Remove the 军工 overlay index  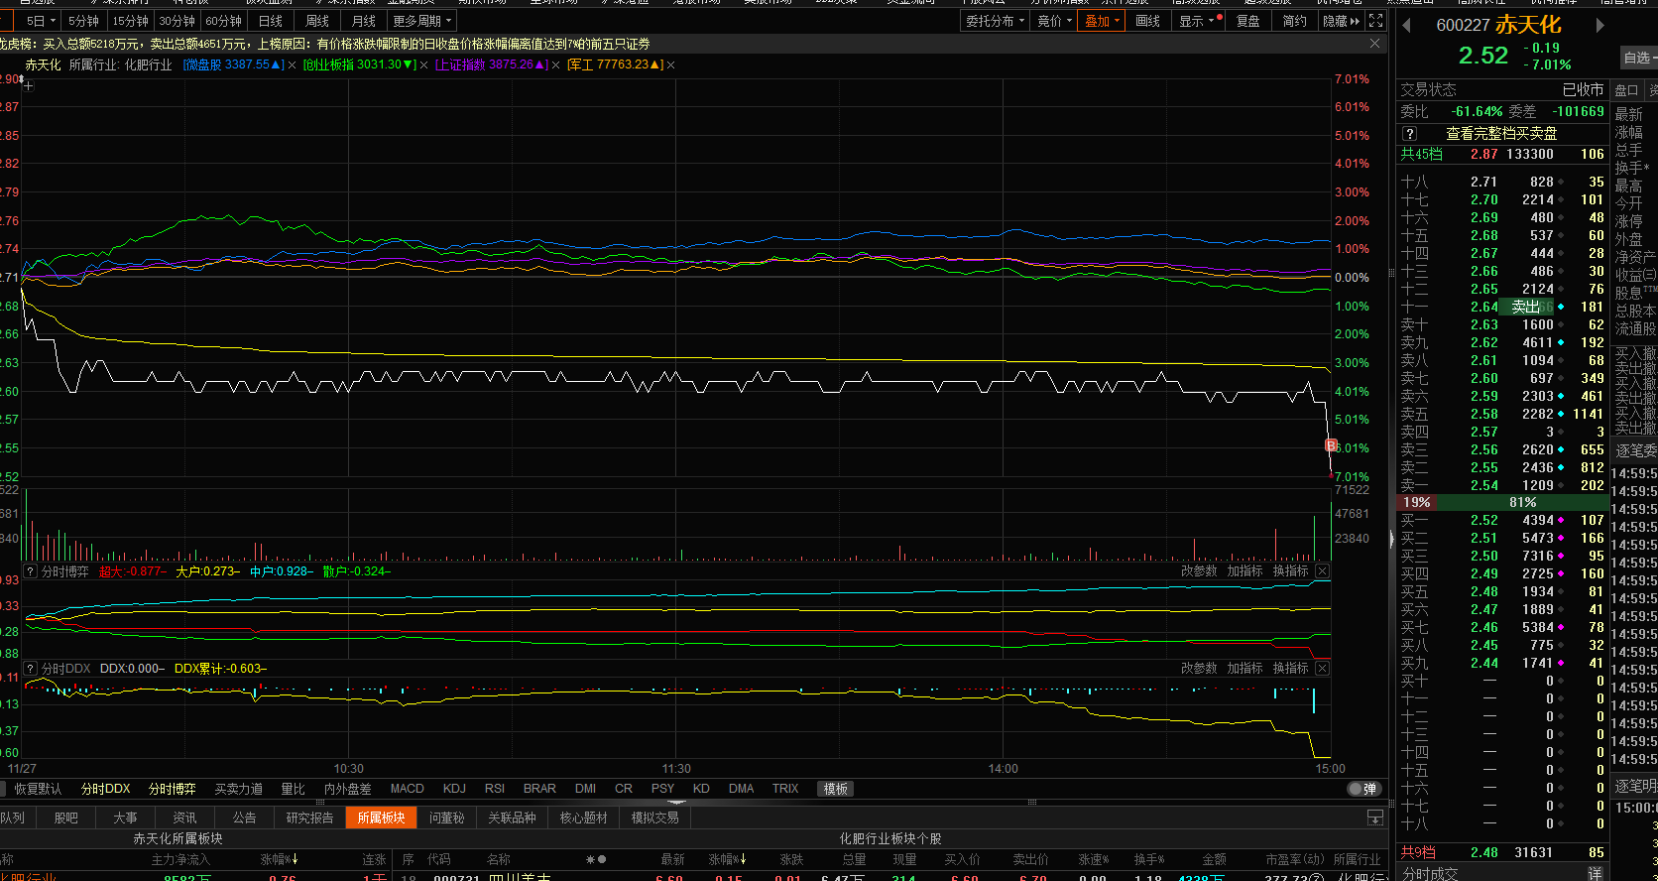[671, 64]
